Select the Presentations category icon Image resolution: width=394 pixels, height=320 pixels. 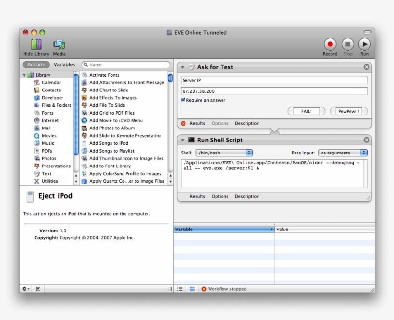point(37,166)
